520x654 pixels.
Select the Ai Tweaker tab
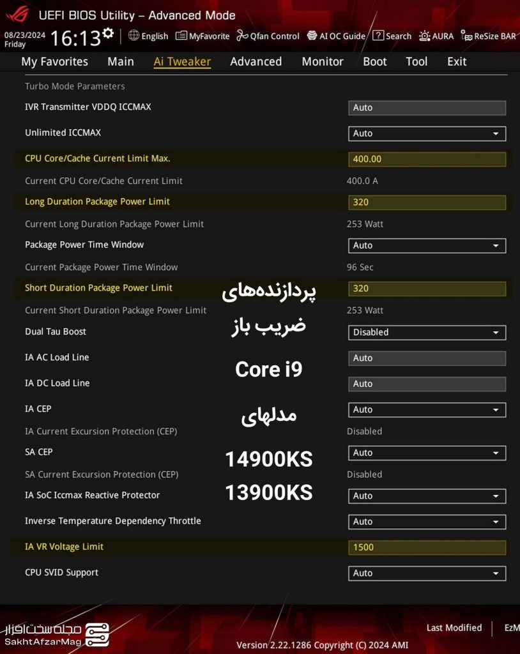click(x=182, y=61)
